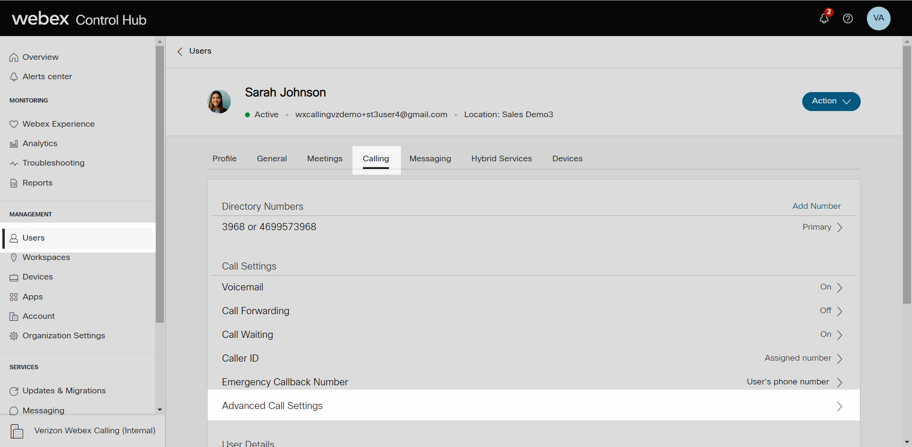The width and height of the screenshot is (912, 447).
Task: Click the Add Number link
Action: [817, 206]
